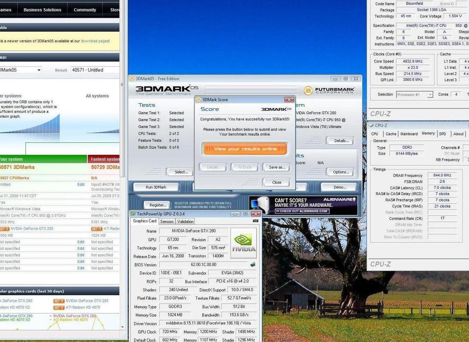This screenshot has height=342, width=469.
Task: Click the BIOS Version field in GPU-Z
Action: tap(203, 265)
